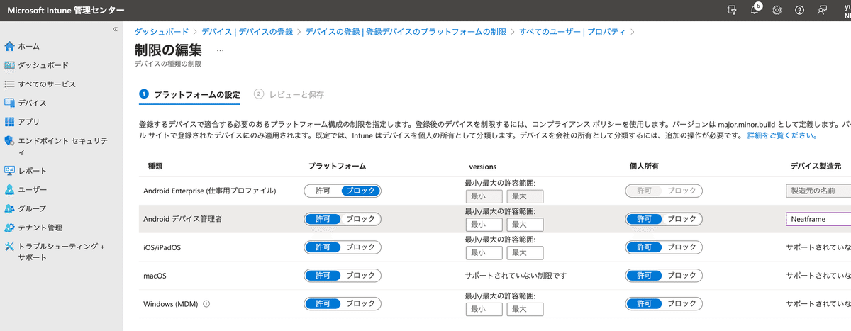The height and width of the screenshot is (331, 851).
Task: Click the Home house icon
Action: click(x=9, y=46)
